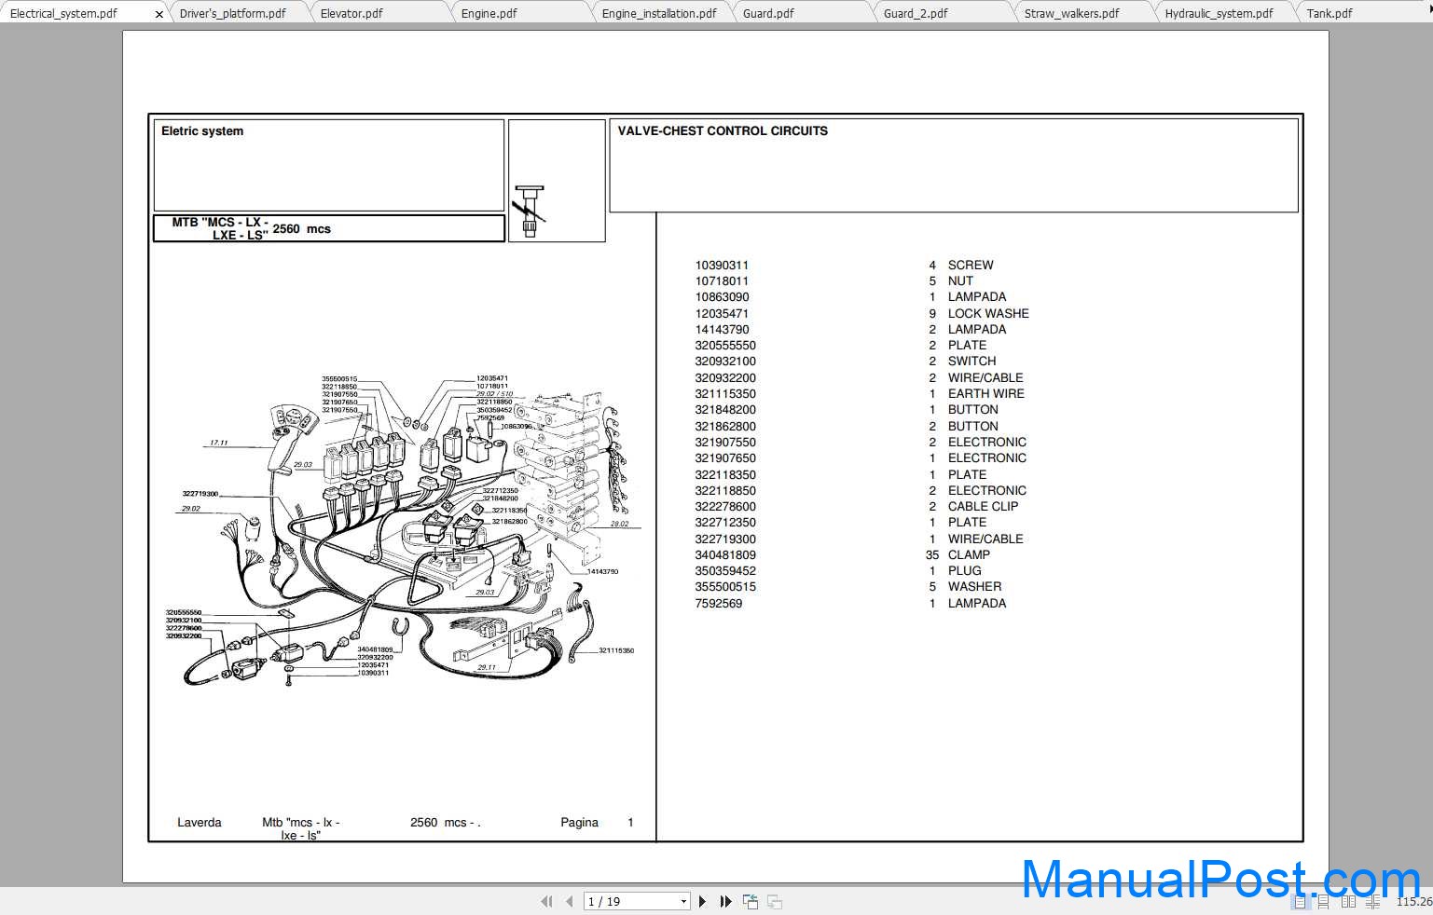Click the parts diagram illustration

405,531
